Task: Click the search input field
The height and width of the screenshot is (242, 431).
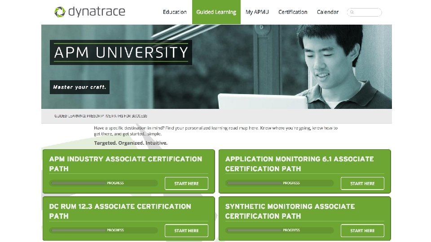Action: click(364, 12)
